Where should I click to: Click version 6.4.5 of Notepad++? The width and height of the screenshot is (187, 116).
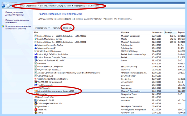180,94
